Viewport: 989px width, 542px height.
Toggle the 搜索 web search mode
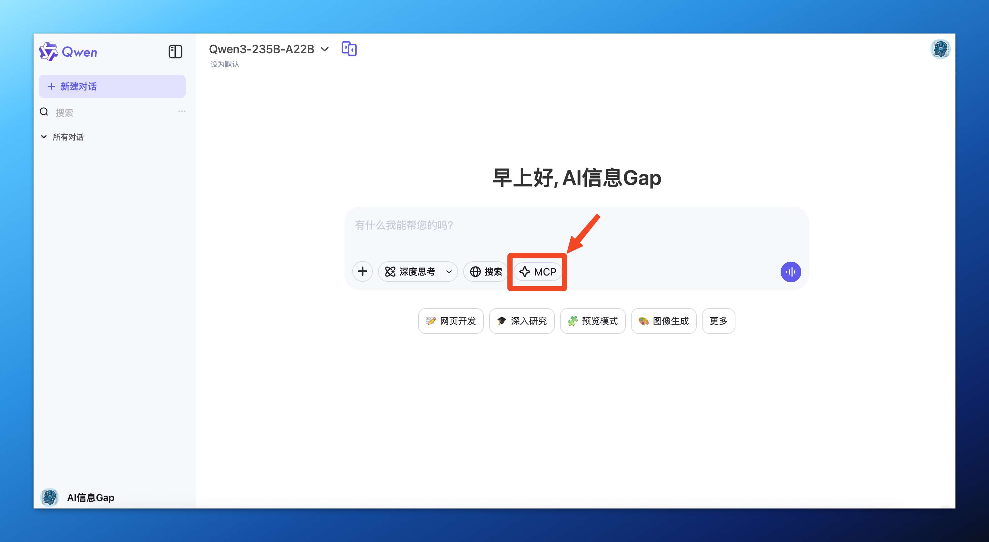[486, 272]
